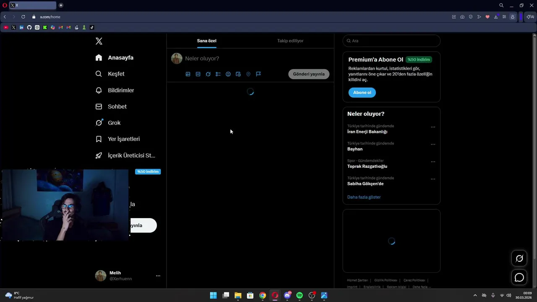Go to Sohbet messages
This screenshot has width=537, height=302.
[x=111, y=107]
